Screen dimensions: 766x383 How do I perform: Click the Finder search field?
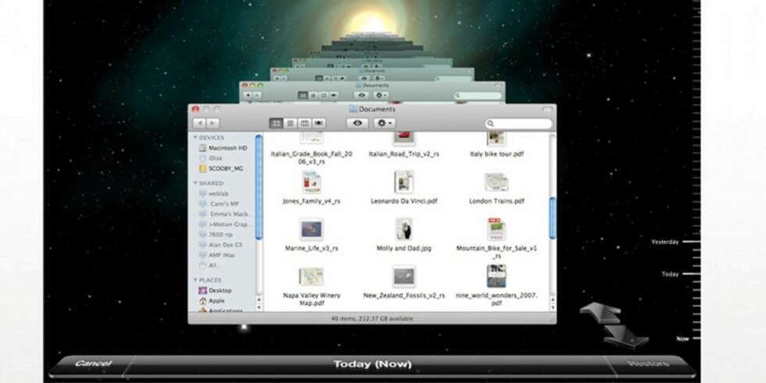tap(519, 124)
